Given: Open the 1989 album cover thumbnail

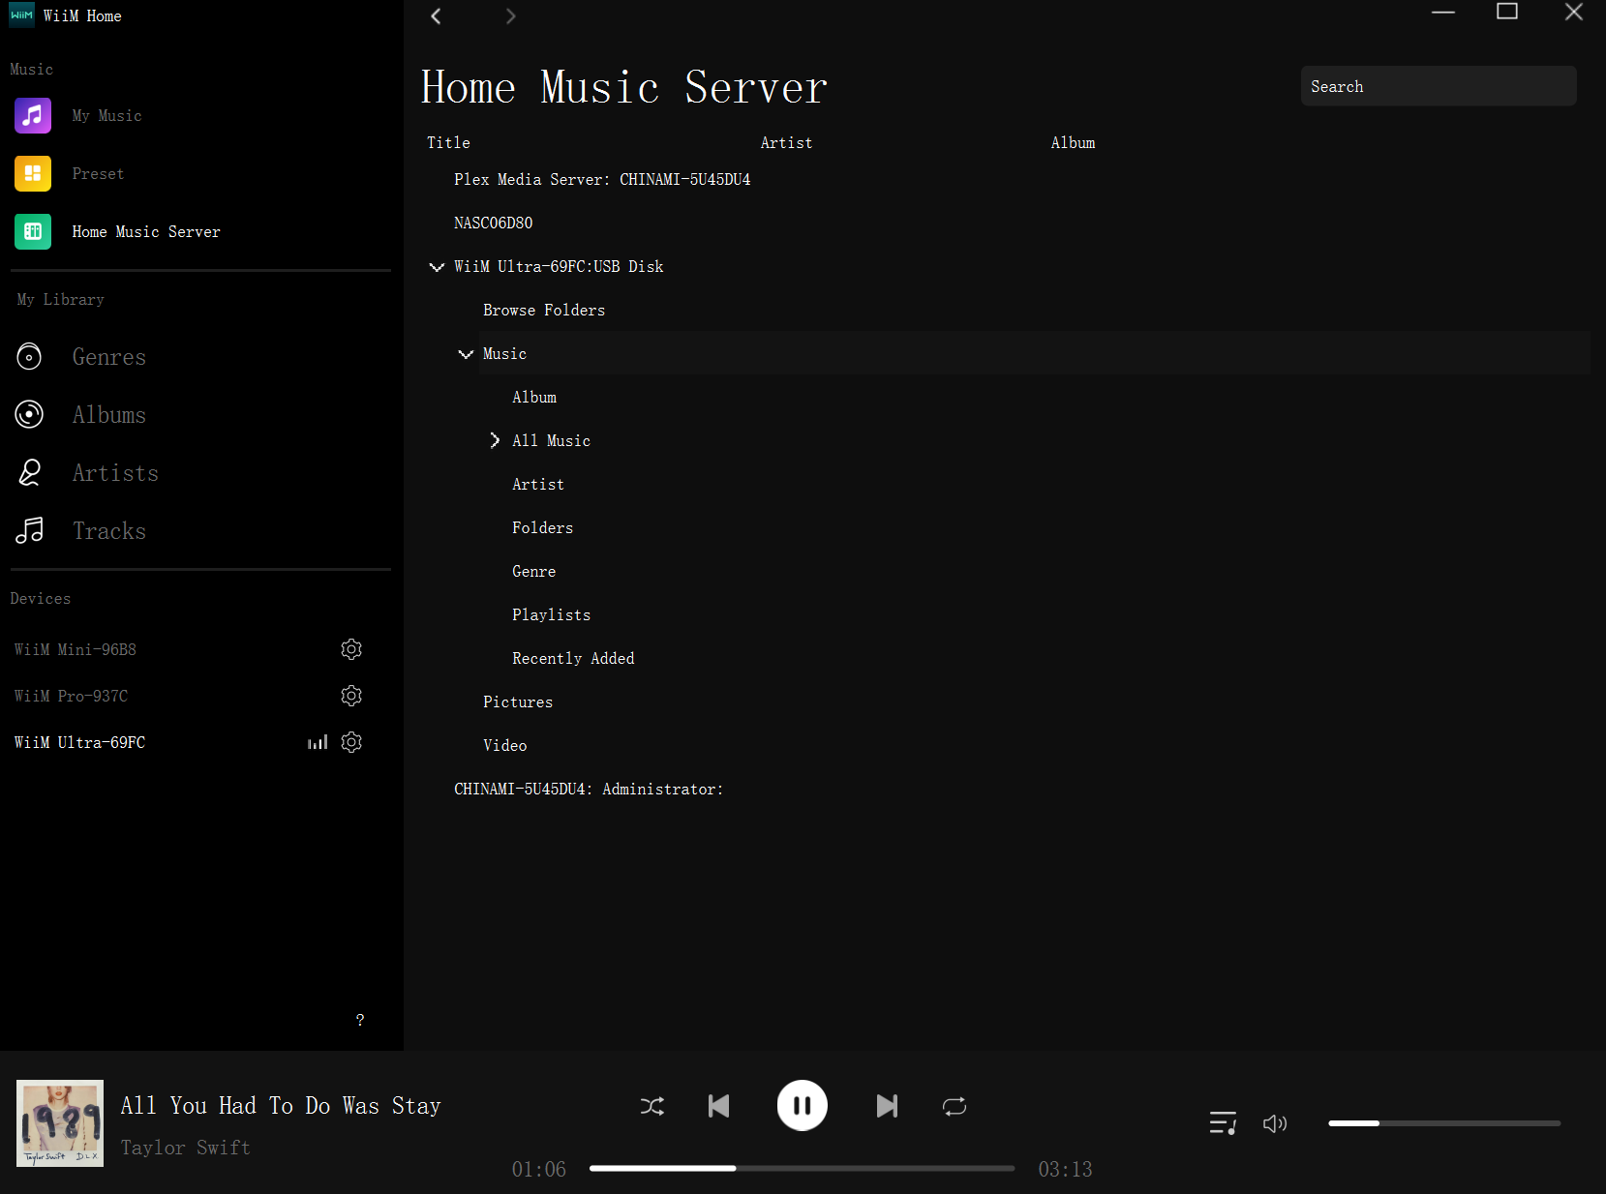Looking at the screenshot, I should pos(60,1123).
